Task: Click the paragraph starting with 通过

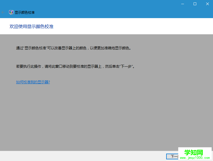Action: (x=73, y=48)
